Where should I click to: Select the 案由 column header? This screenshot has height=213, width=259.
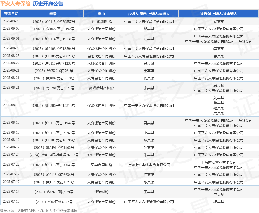click(x=101, y=14)
